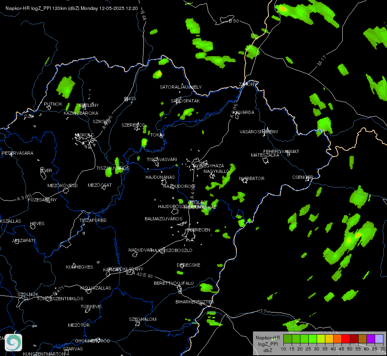Click the SZIKSZO town label

(102, 121)
